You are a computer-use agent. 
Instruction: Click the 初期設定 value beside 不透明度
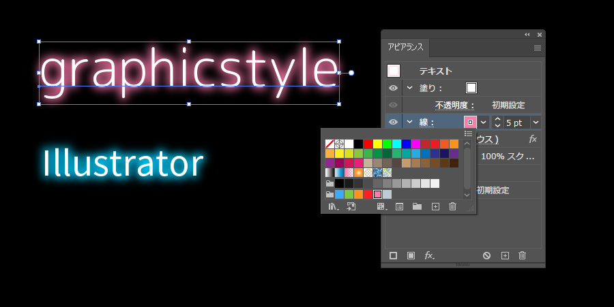[x=508, y=105]
